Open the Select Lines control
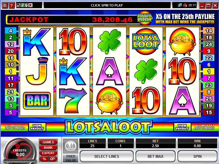 click(x=107, y=156)
